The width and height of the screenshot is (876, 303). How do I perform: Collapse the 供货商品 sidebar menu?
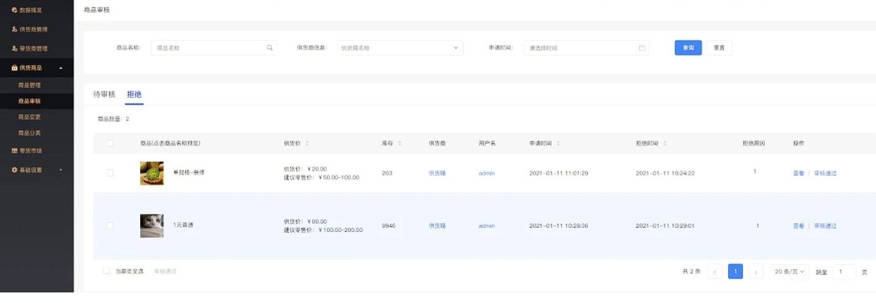point(37,68)
